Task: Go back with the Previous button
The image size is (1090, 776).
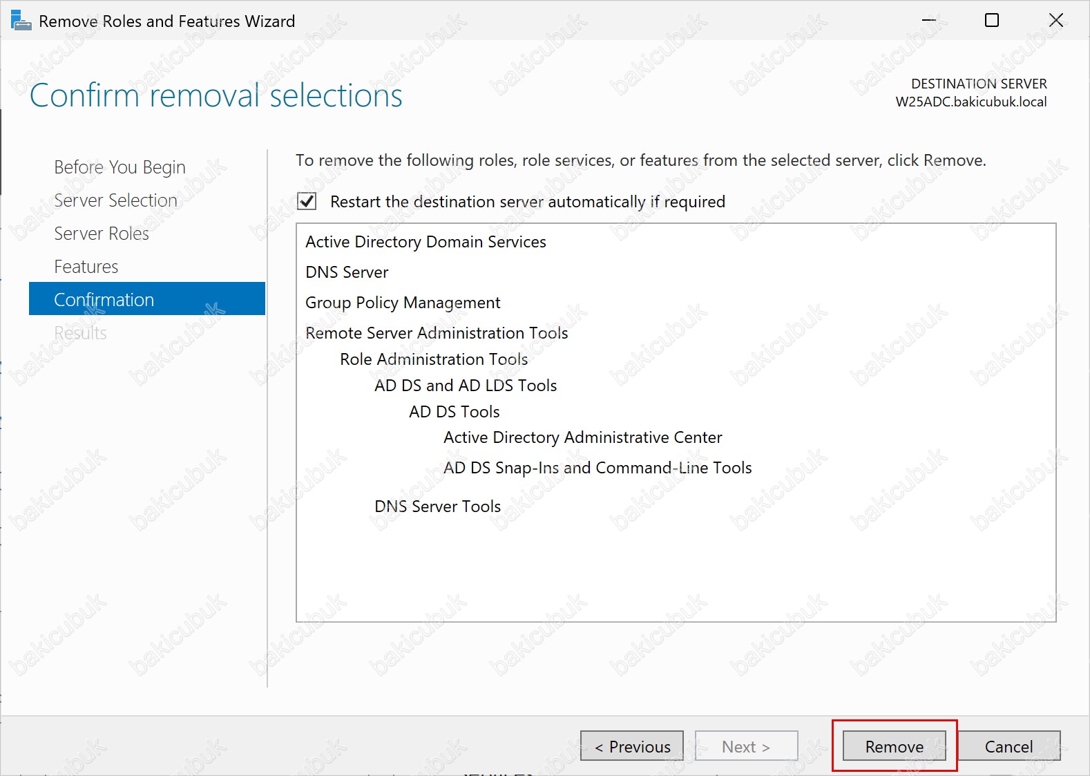Action: pyautogui.click(x=632, y=746)
